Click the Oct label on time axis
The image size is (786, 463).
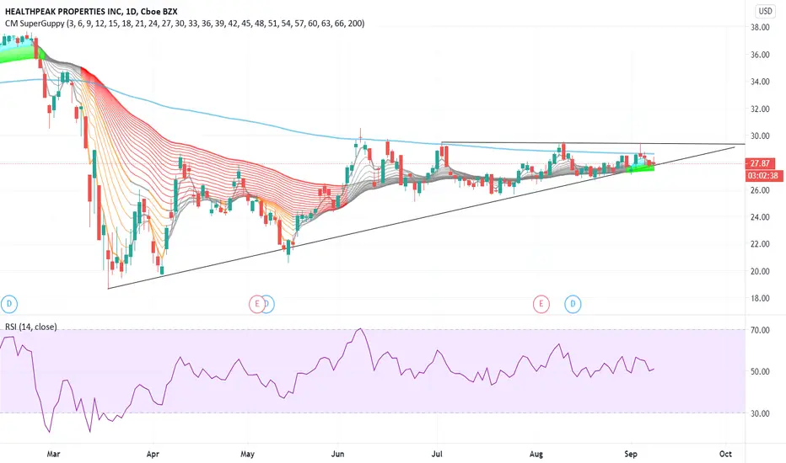725,454
